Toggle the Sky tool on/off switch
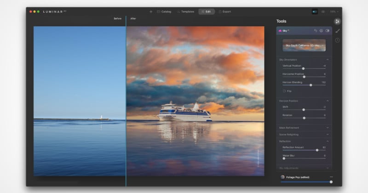Viewport: 368px width, 193px height. [x=328, y=31]
